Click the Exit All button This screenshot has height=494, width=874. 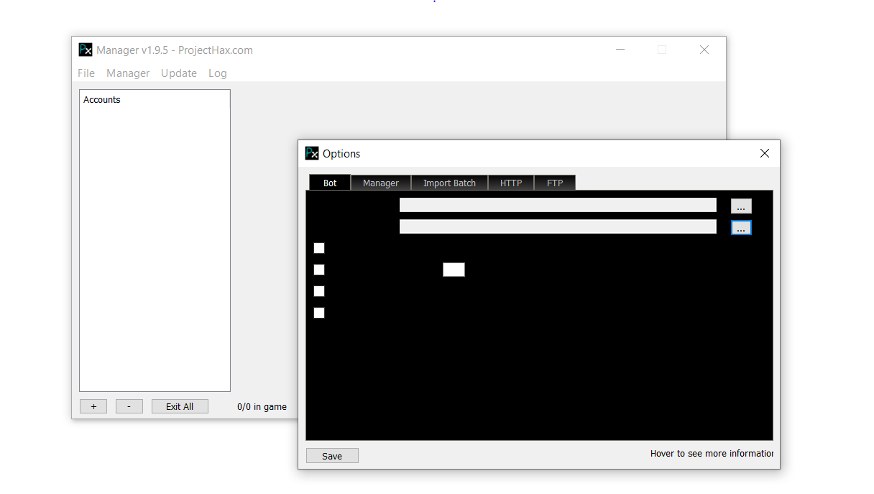pyautogui.click(x=180, y=406)
